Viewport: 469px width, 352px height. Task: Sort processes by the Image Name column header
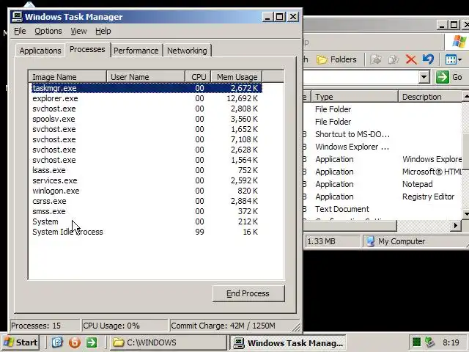tap(67, 77)
